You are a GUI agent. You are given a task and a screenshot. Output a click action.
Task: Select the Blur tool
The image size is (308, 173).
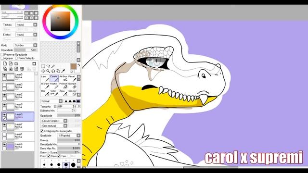(45, 93)
